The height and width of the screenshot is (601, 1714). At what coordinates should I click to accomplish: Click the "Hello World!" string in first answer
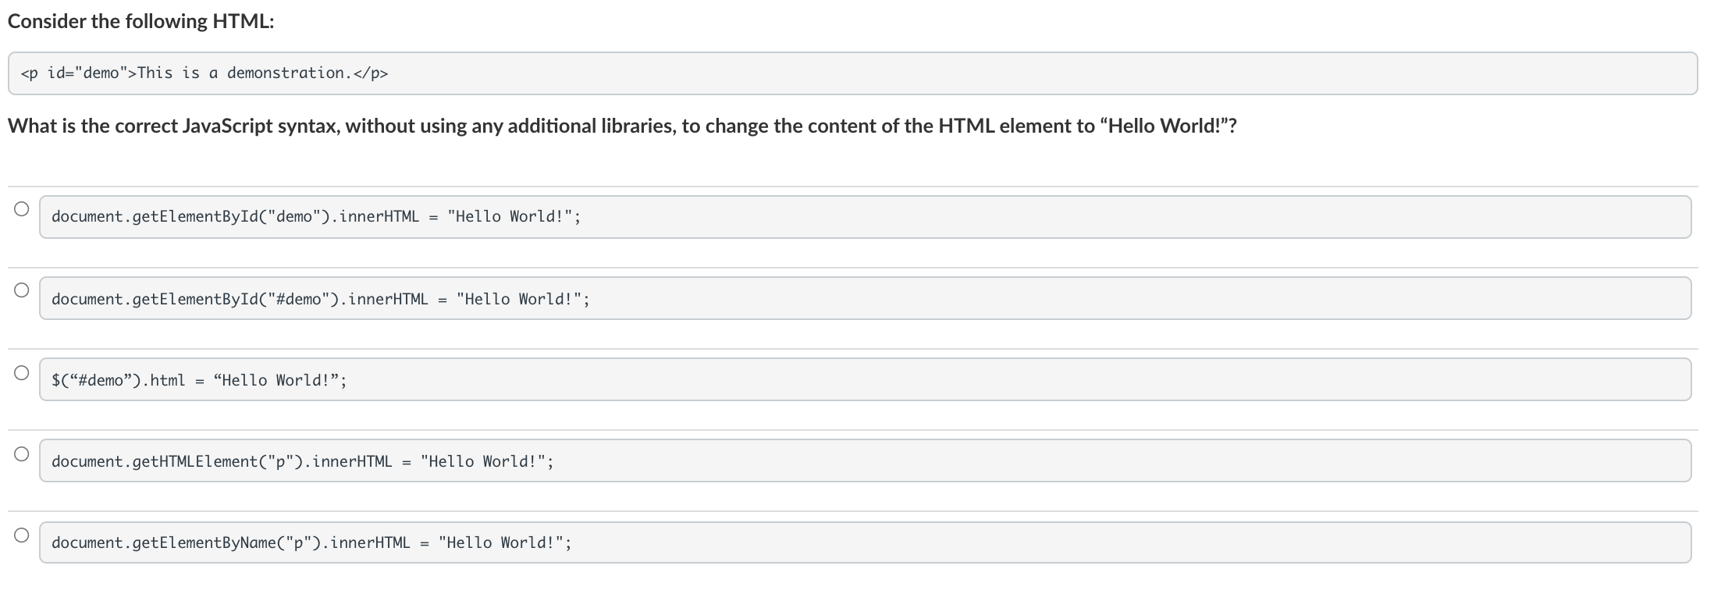[510, 216]
